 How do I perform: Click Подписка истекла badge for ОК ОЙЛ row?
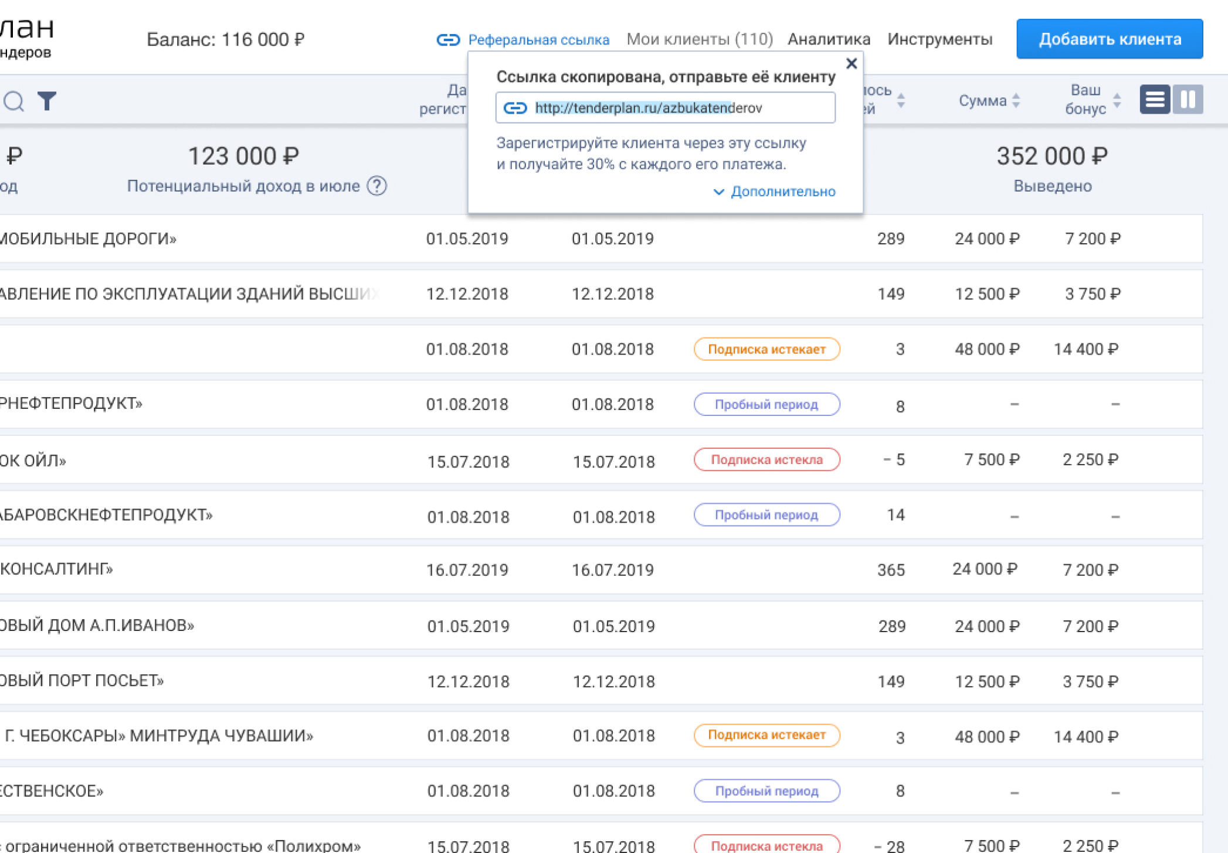click(x=766, y=459)
